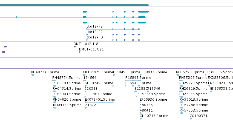The width and height of the screenshot is (233, 120).
Task: Open the IP16845.5prime EST label
Action: (138, 78)
